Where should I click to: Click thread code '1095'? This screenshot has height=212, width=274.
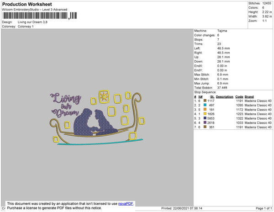point(240,105)
